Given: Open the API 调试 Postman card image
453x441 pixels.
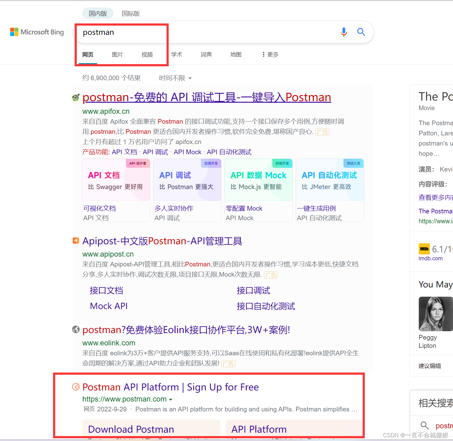Looking at the screenshot, I should [187, 180].
